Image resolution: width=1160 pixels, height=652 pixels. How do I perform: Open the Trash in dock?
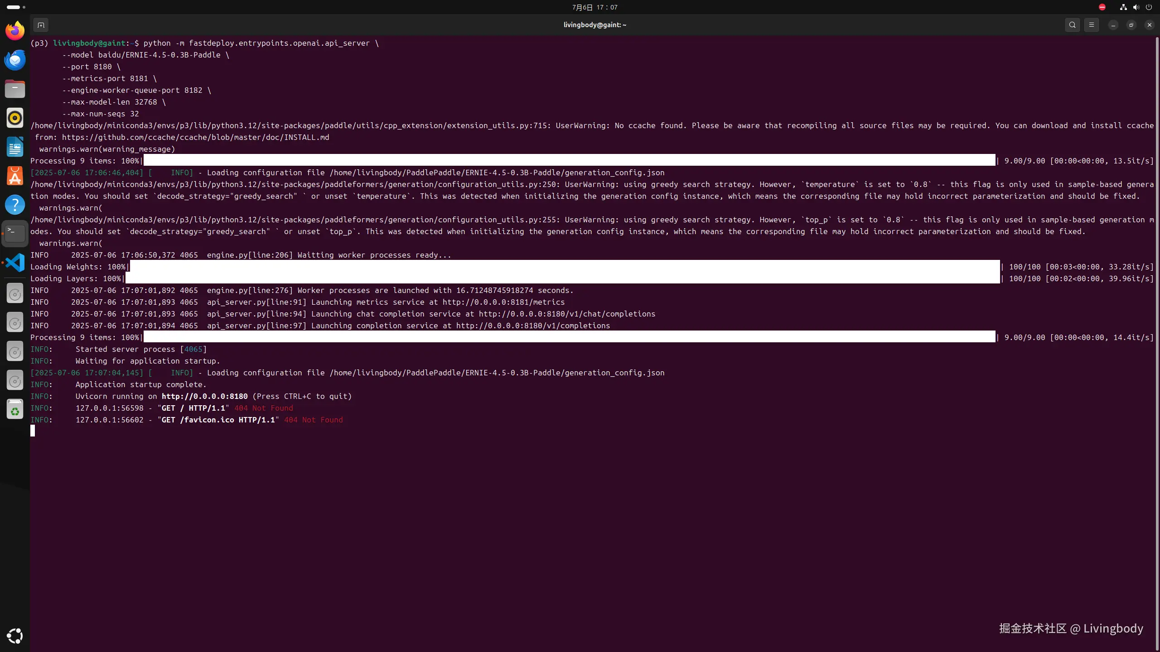15,409
